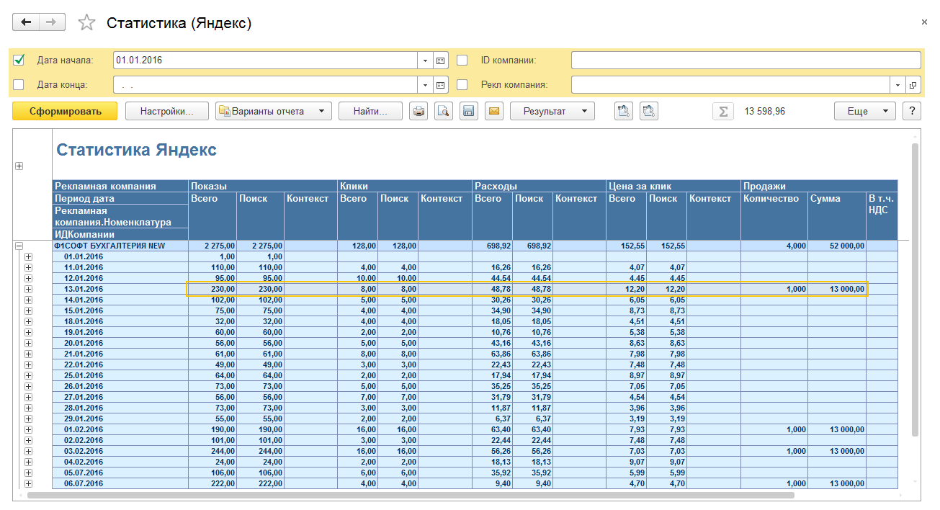Click the 11.01.2016 date cell
Image resolution: width=940 pixels, height=510 pixels.
pyautogui.click(x=120, y=267)
